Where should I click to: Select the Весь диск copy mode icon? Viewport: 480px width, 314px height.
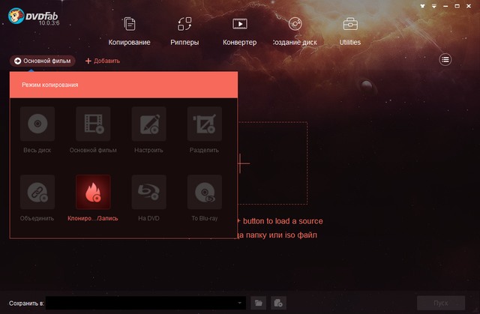[37, 124]
